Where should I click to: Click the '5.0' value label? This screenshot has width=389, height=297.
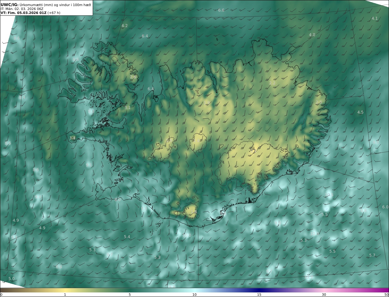(12, 279)
